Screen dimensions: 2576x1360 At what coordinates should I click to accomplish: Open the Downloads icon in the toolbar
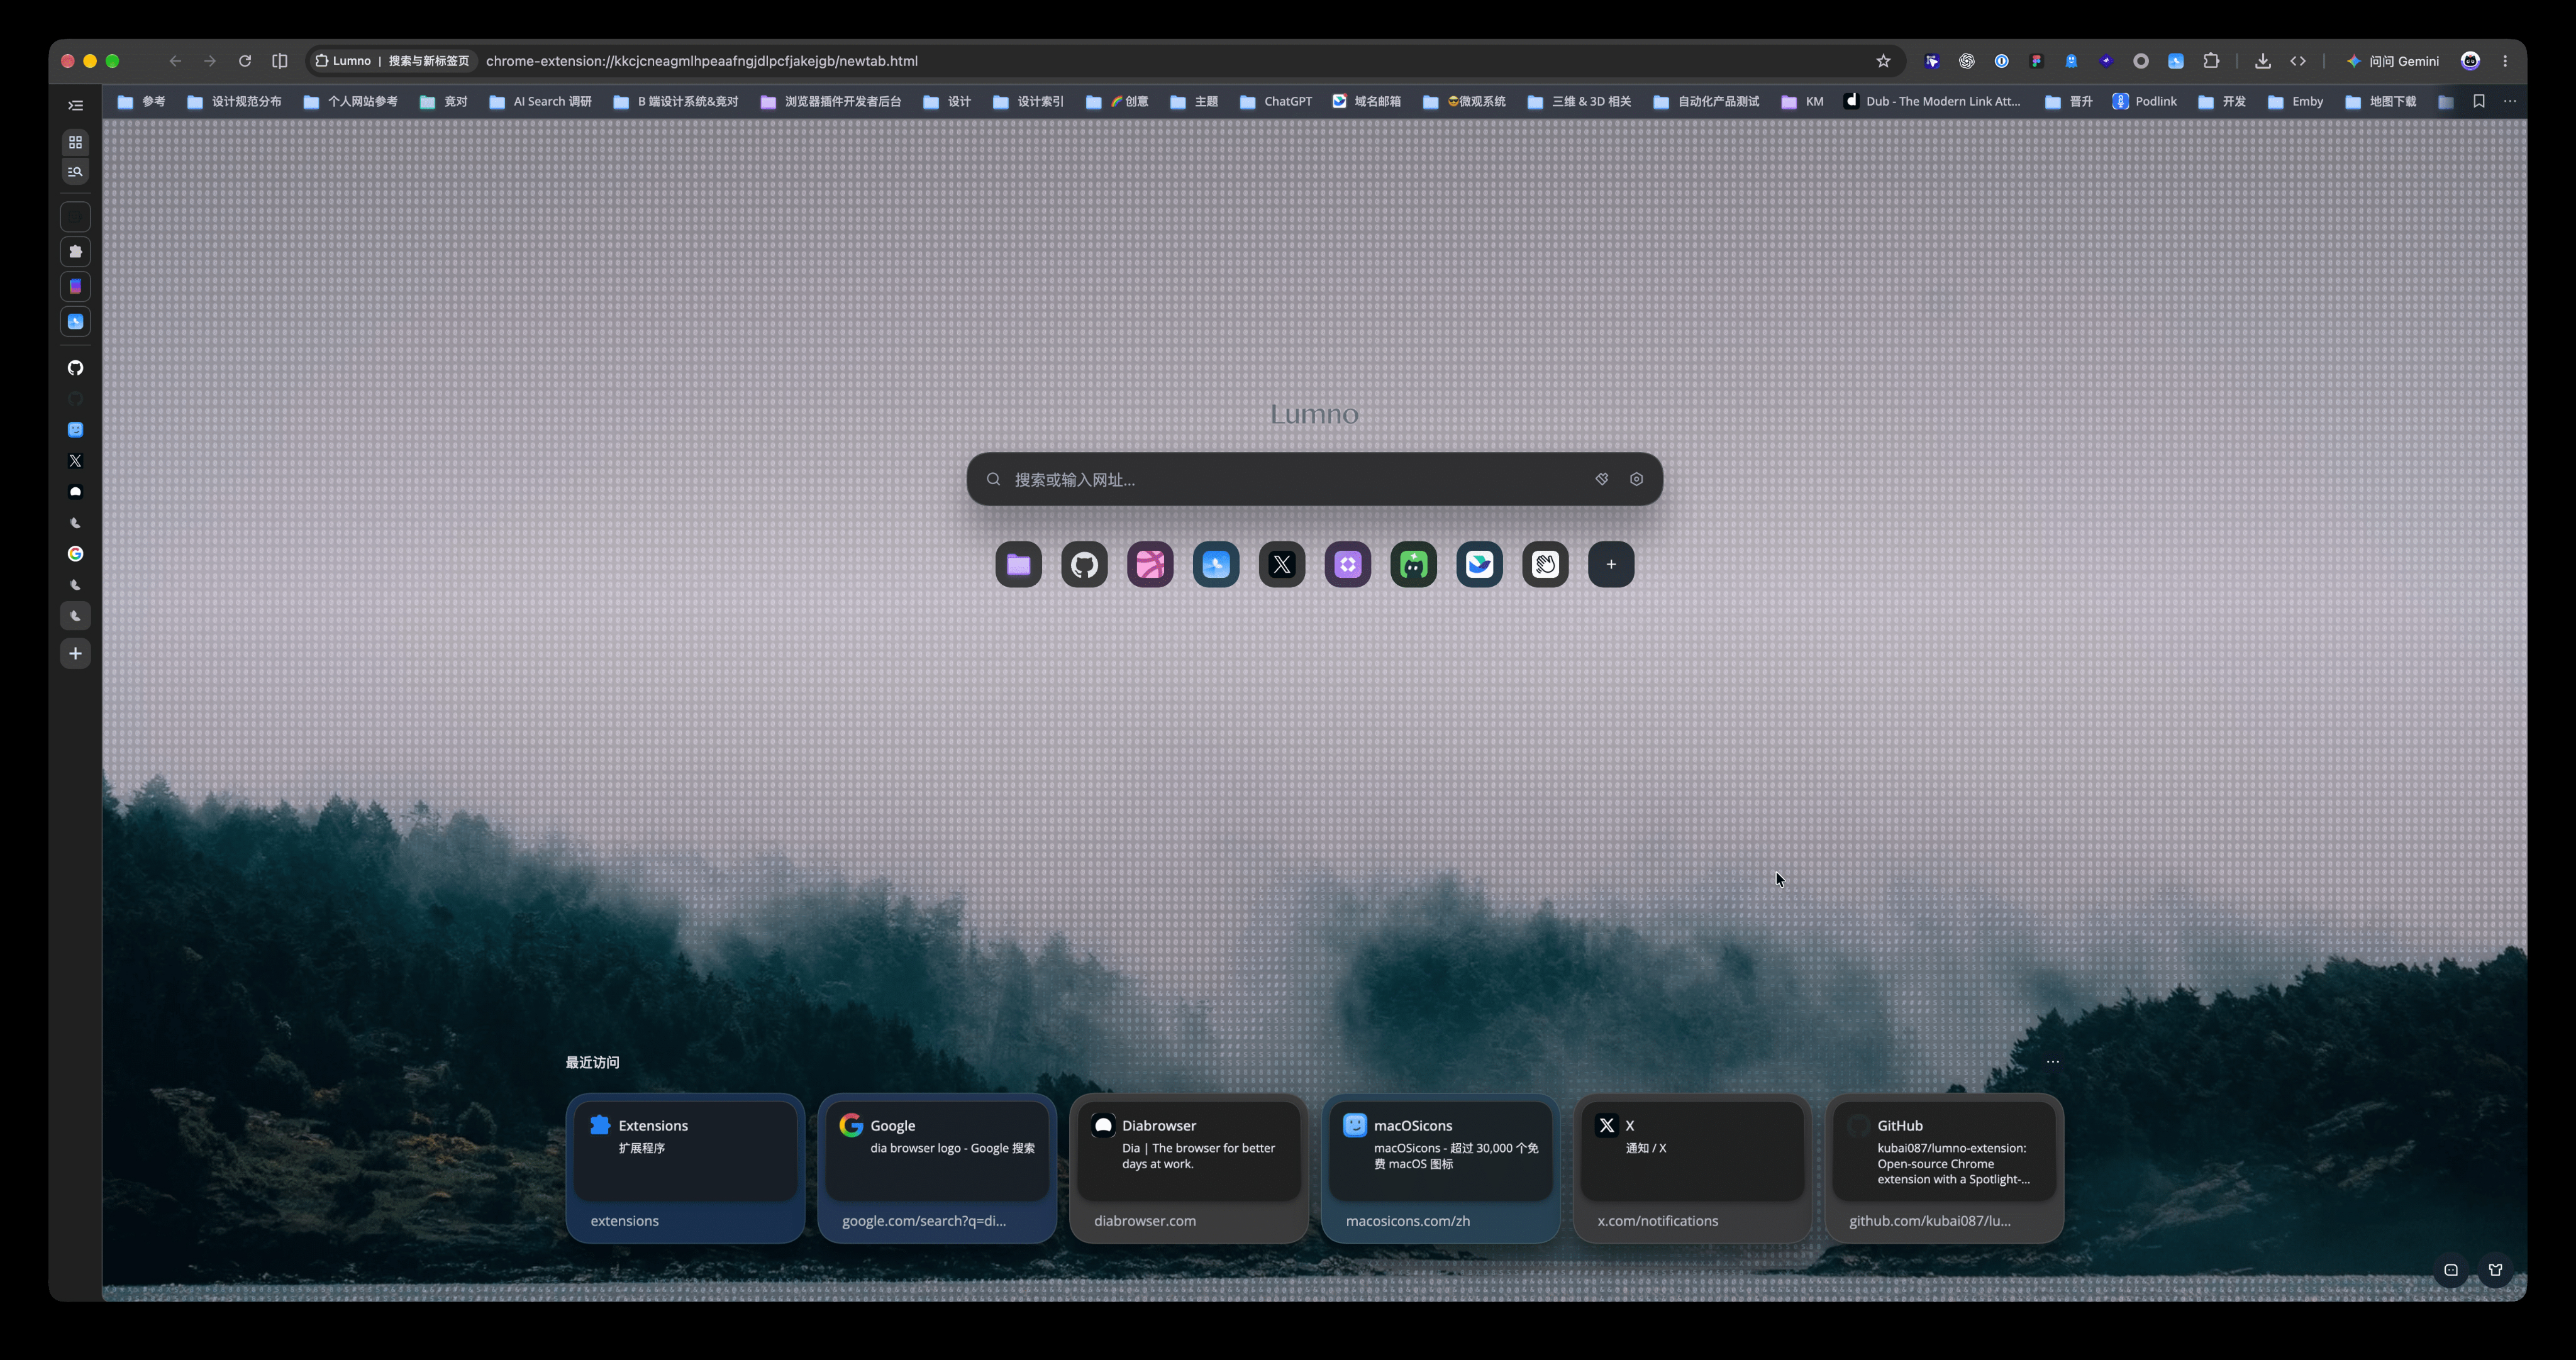tap(2262, 61)
